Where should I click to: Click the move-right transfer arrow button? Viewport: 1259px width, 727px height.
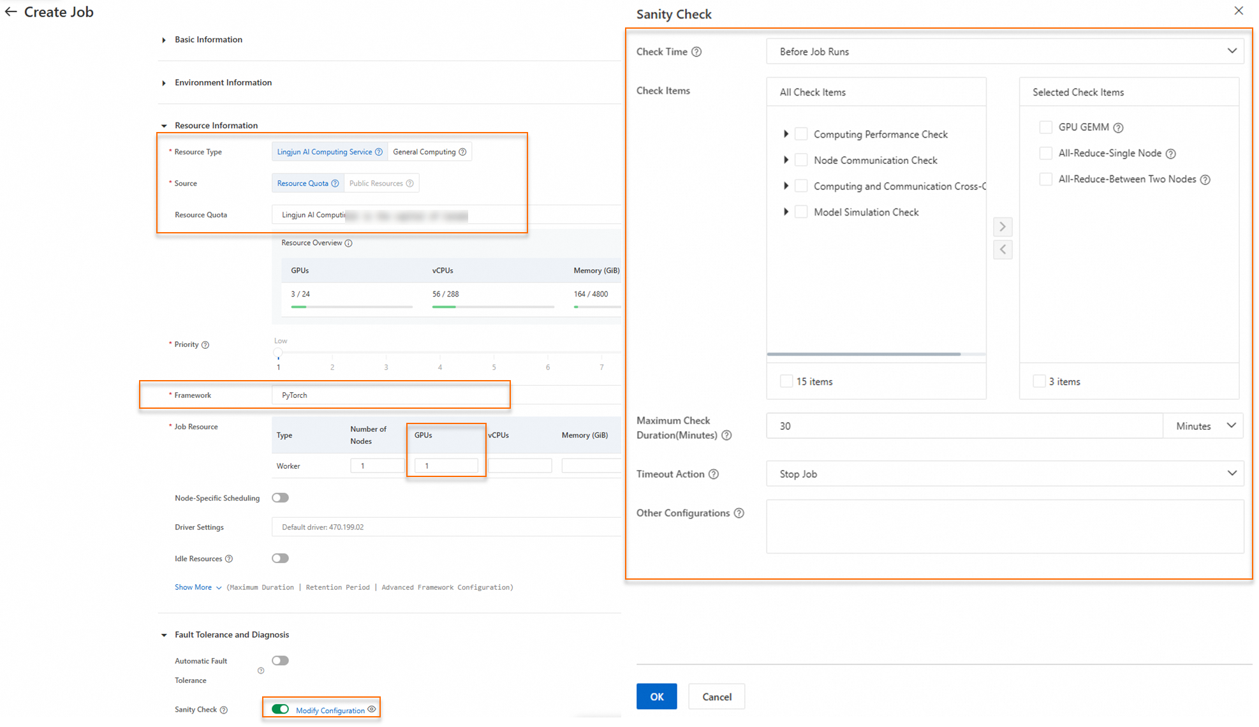(1003, 227)
